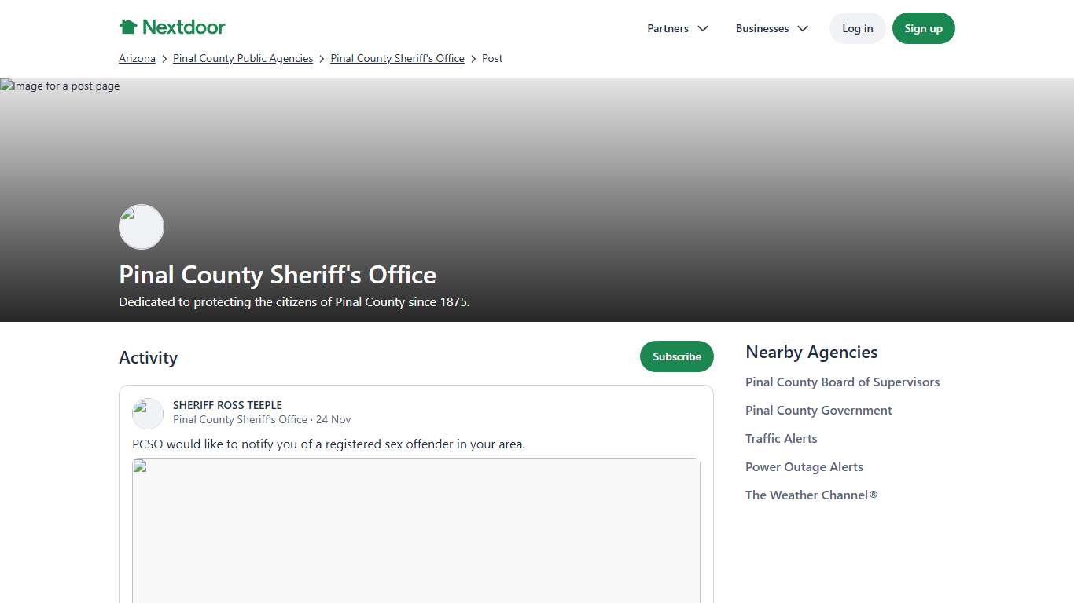
Task: Visit the Pinal County Board of Supervisors link
Action: (x=842, y=382)
